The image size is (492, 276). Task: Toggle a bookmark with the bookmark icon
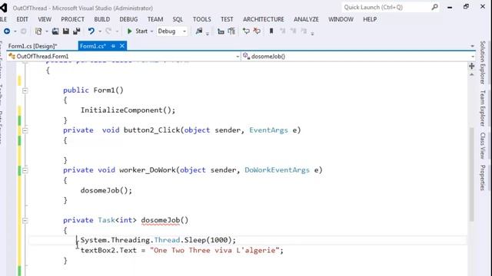tap(271, 31)
